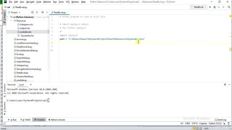Click the 4 spaces indent indicator

click(203, 123)
